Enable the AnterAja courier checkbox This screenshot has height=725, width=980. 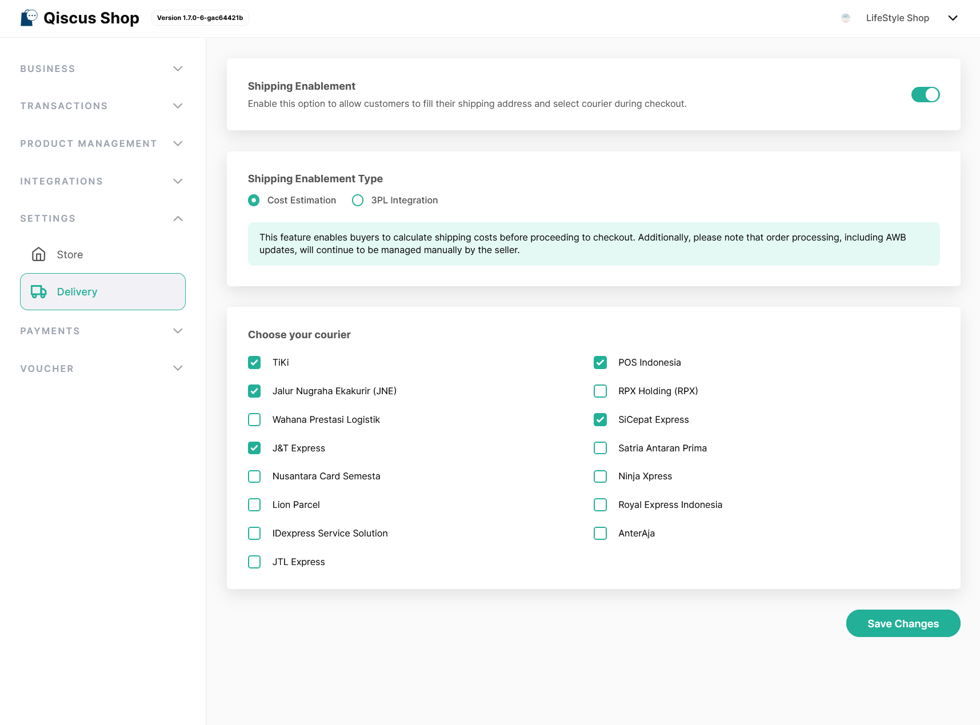600,533
